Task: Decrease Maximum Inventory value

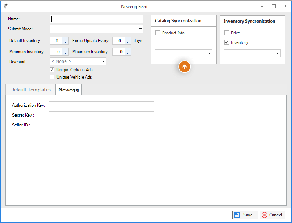Action: coord(128,54)
